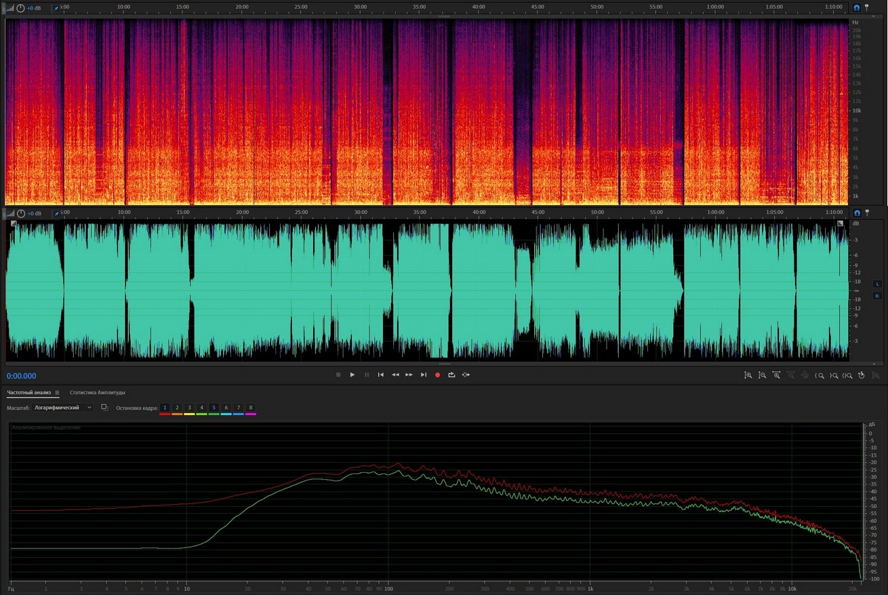This screenshot has width=888, height=595.
Task: Toggle hold frame button 2
Action: point(177,408)
